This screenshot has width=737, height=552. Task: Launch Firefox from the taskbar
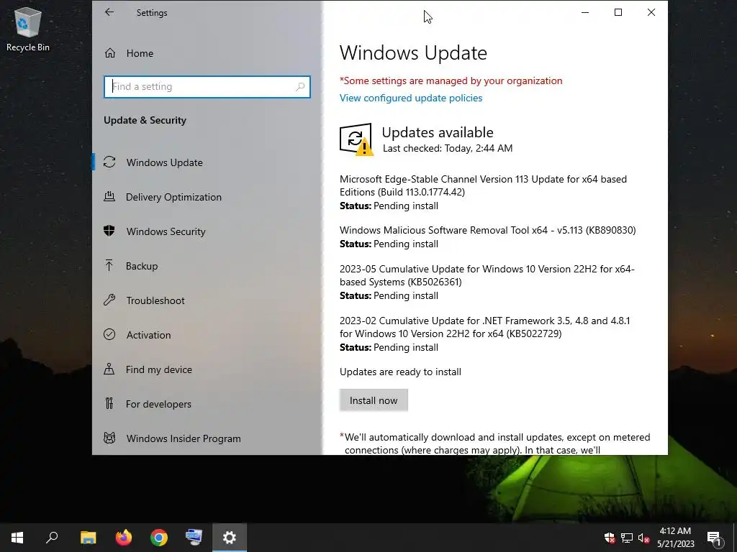coord(124,538)
